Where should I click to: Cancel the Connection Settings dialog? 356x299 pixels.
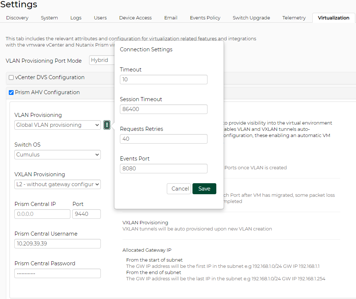pos(179,189)
